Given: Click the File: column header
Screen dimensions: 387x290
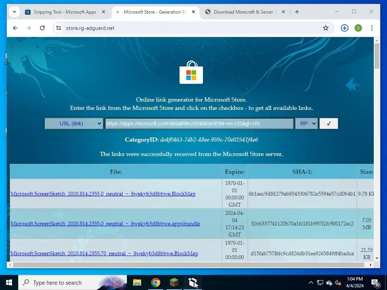Looking at the screenshot, I should [116, 172].
